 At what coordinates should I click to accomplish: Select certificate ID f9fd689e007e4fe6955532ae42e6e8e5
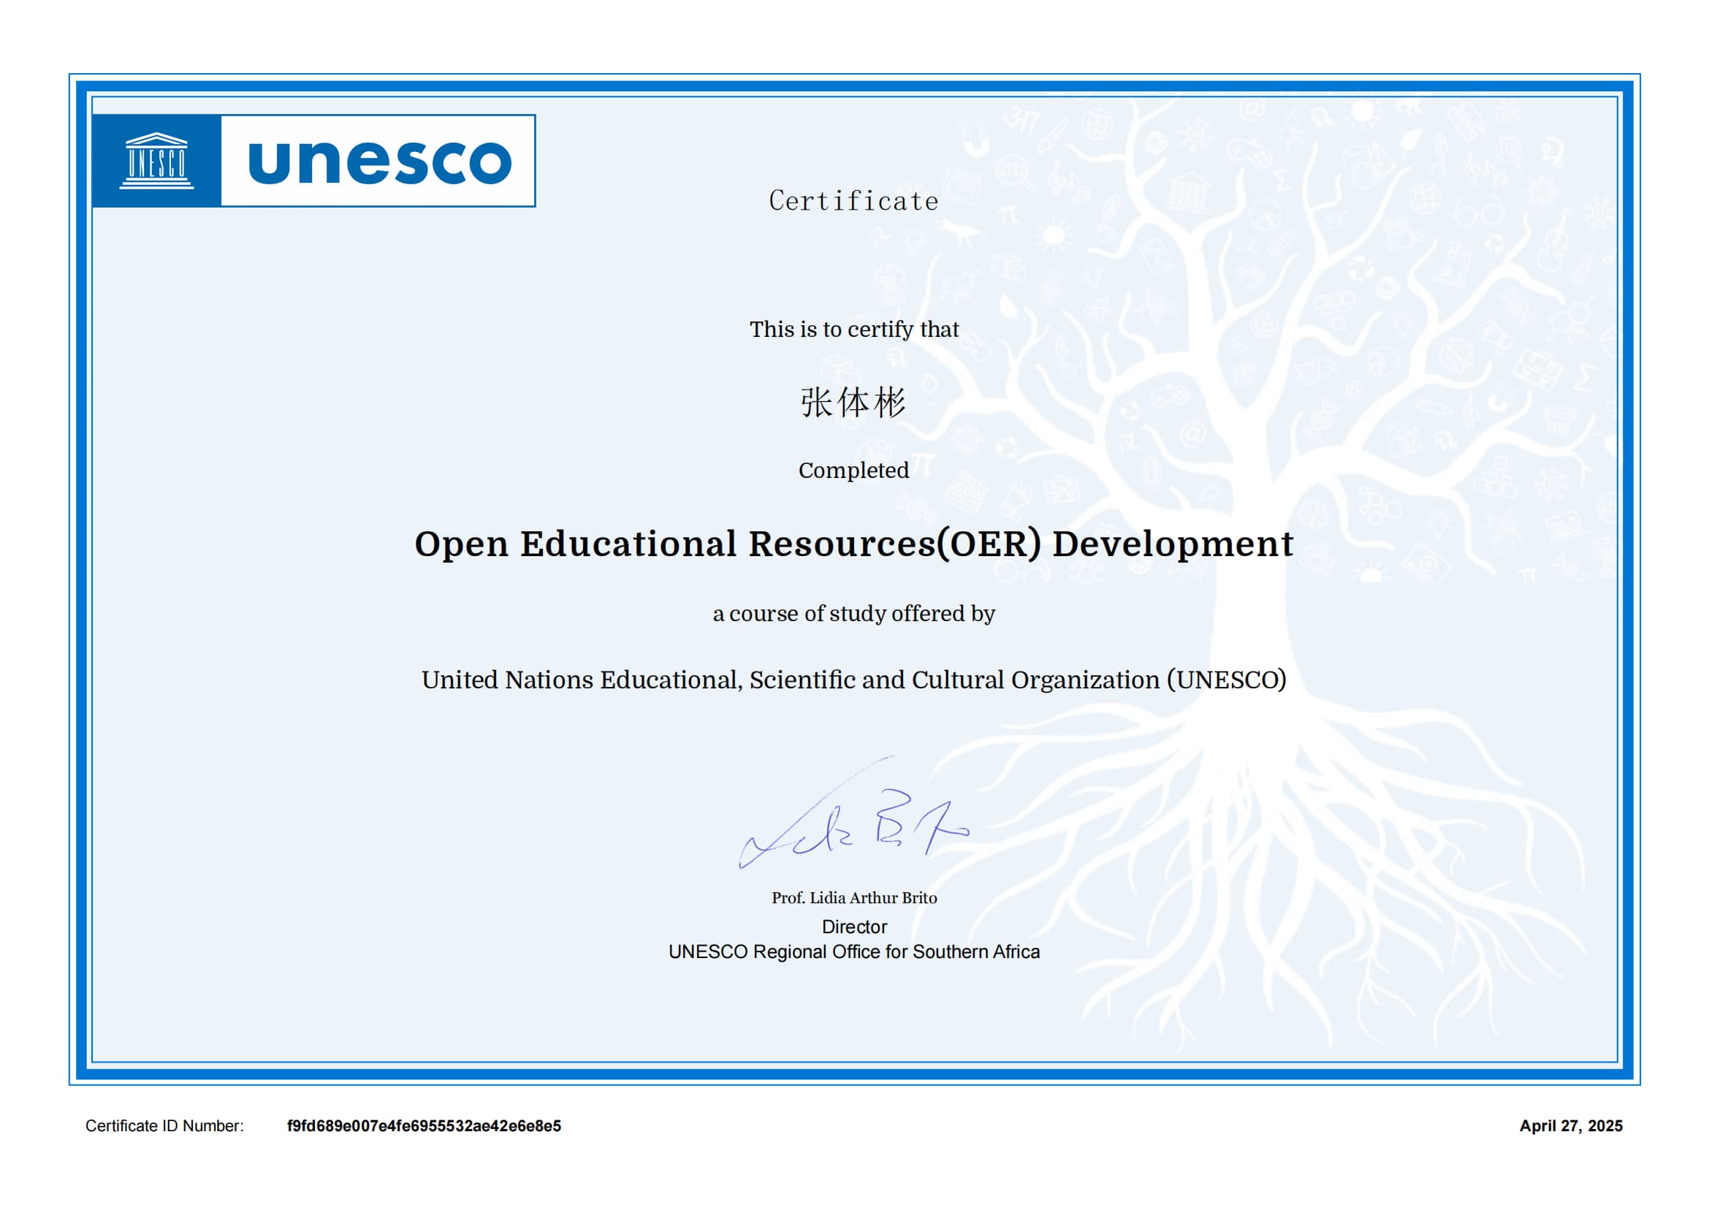(x=425, y=1126)
